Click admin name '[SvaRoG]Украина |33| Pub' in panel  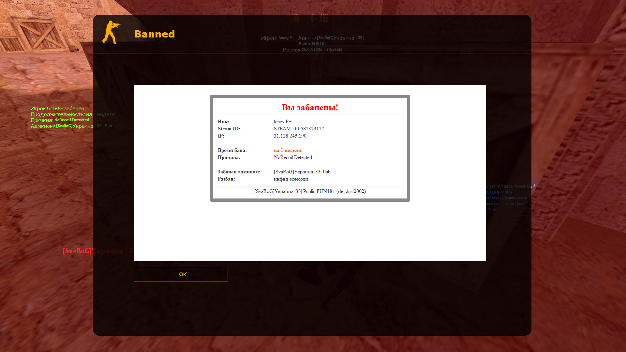pos(302,172)
